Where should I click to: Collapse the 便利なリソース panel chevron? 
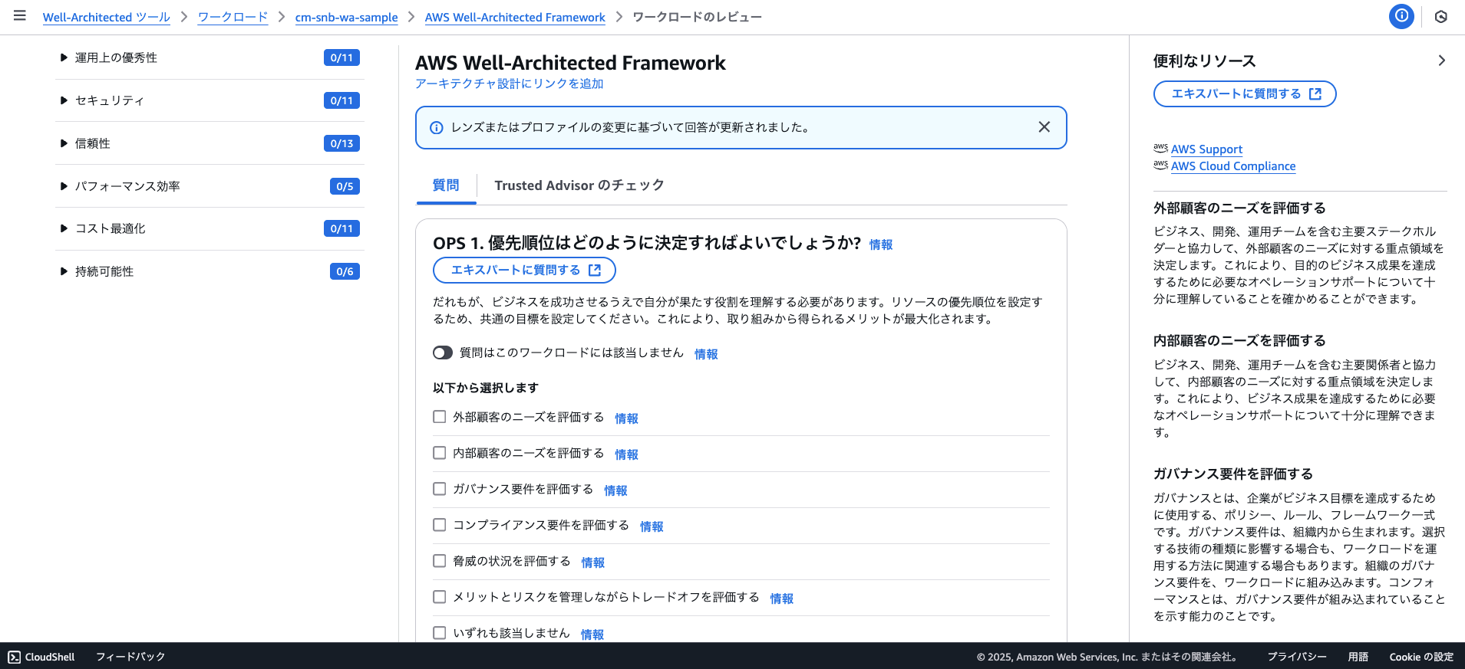tap(1441, 61)
